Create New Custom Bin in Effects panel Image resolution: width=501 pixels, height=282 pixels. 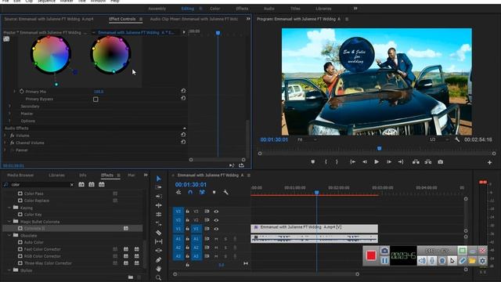click(131, 277)
